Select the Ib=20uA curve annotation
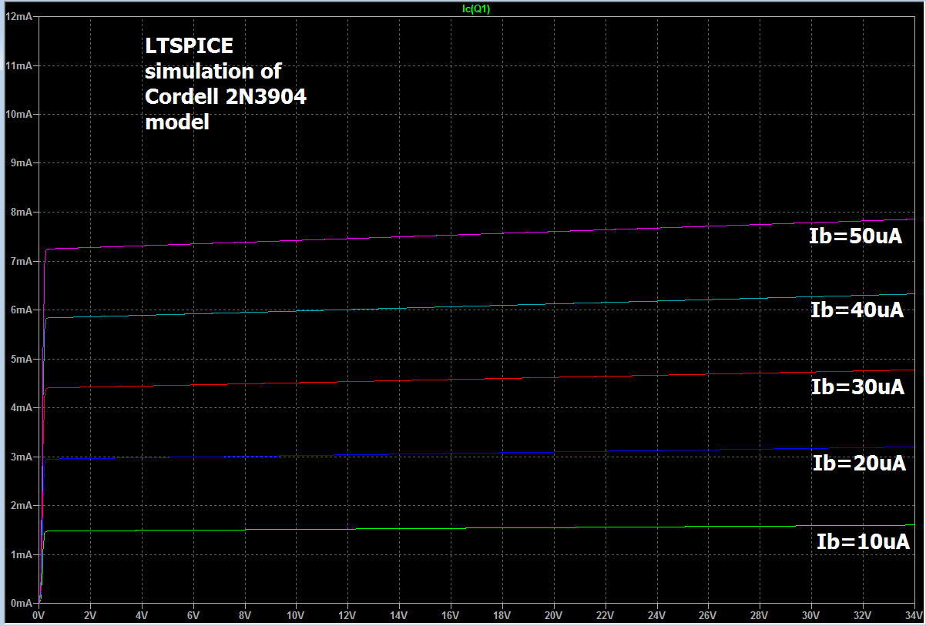 [859, 463]
